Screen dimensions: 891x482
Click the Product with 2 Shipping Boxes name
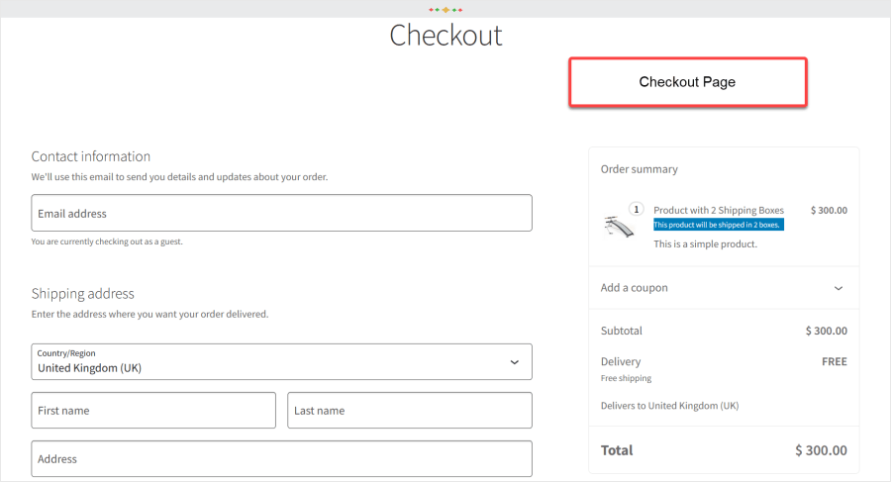coord(719,210)
